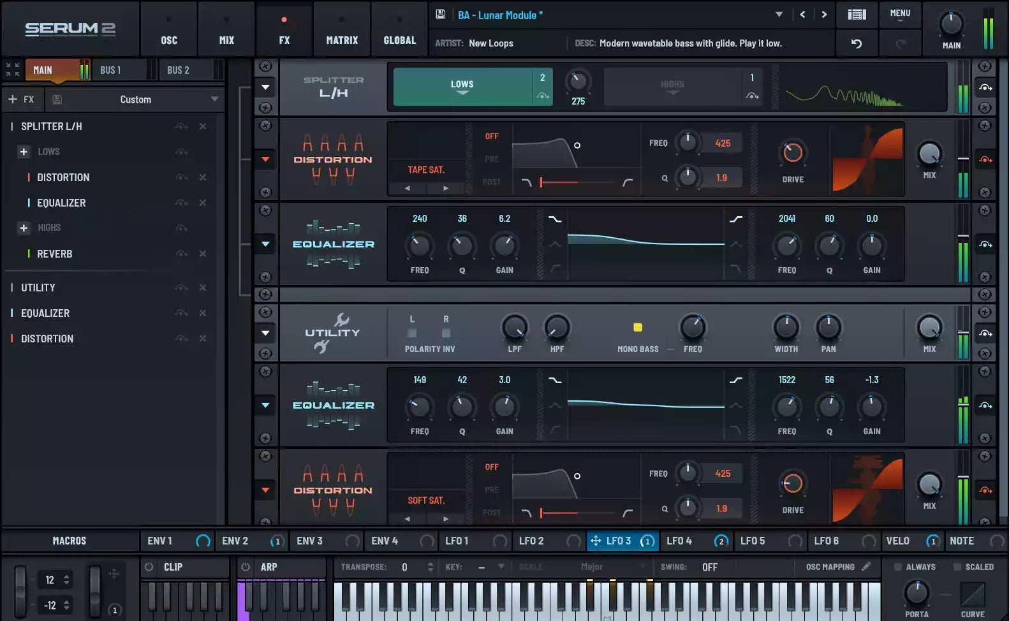Click the Splitter Lows modulation icon
This screenshot has height=621, width=1009.
(x=542, y=96)
